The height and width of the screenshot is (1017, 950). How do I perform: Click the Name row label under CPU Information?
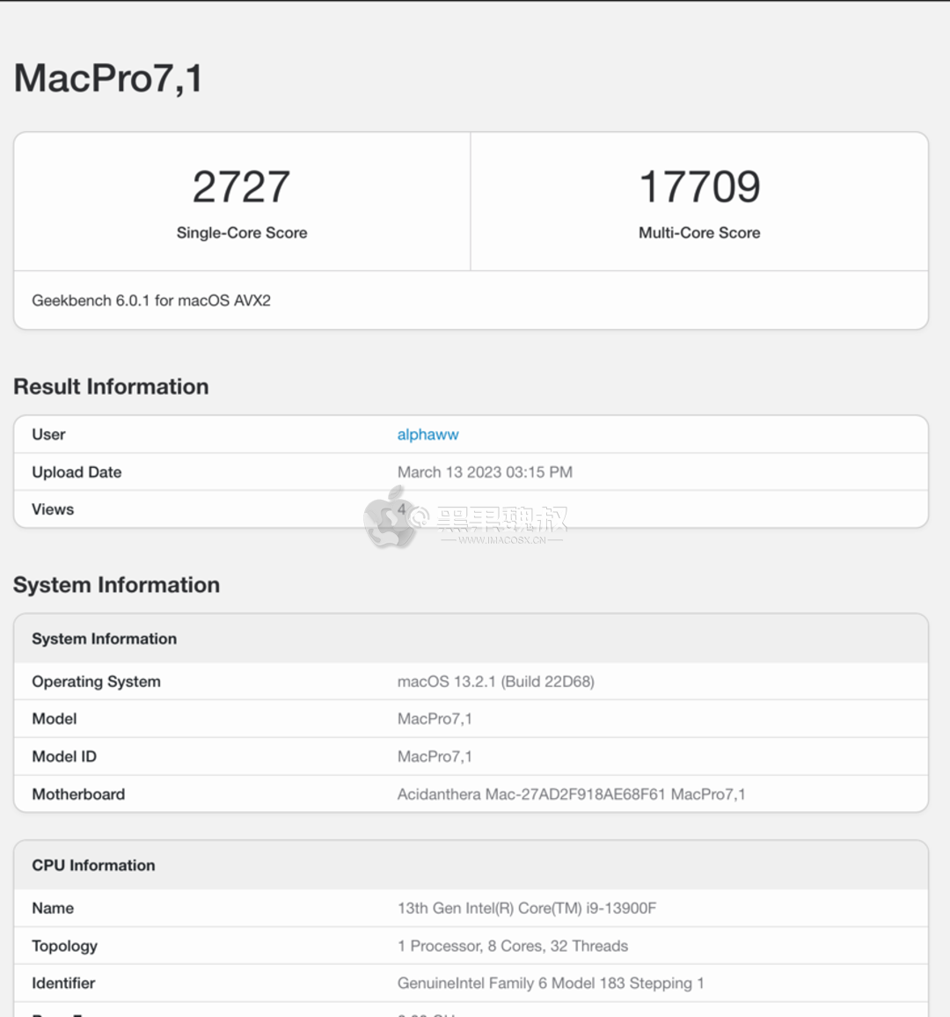coord(53,909)
